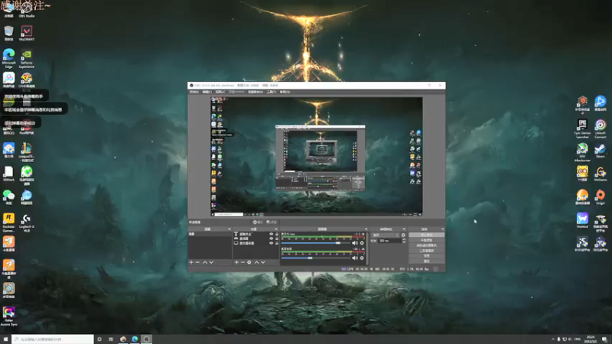
Task: Click the transition duration spinner arrows
Action: (404, 241)
